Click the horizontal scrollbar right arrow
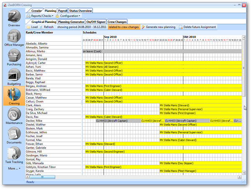 [240, 177]
